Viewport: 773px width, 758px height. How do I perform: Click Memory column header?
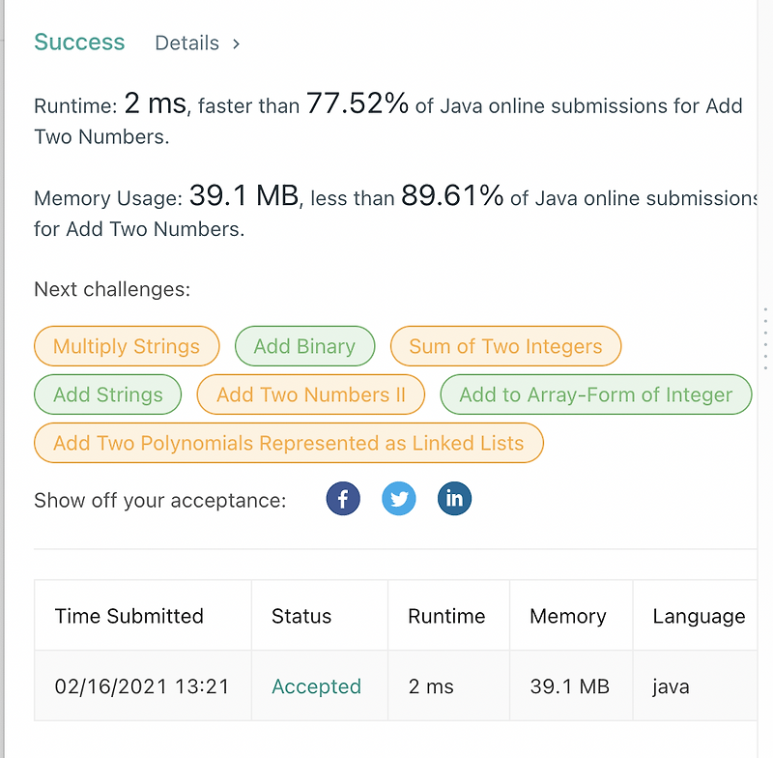(x=568, y=616)
